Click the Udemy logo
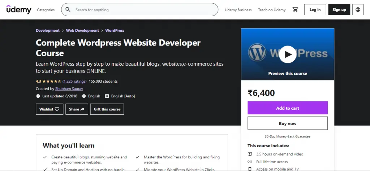Viewport: 370px width, 171px height. (19, 10)
